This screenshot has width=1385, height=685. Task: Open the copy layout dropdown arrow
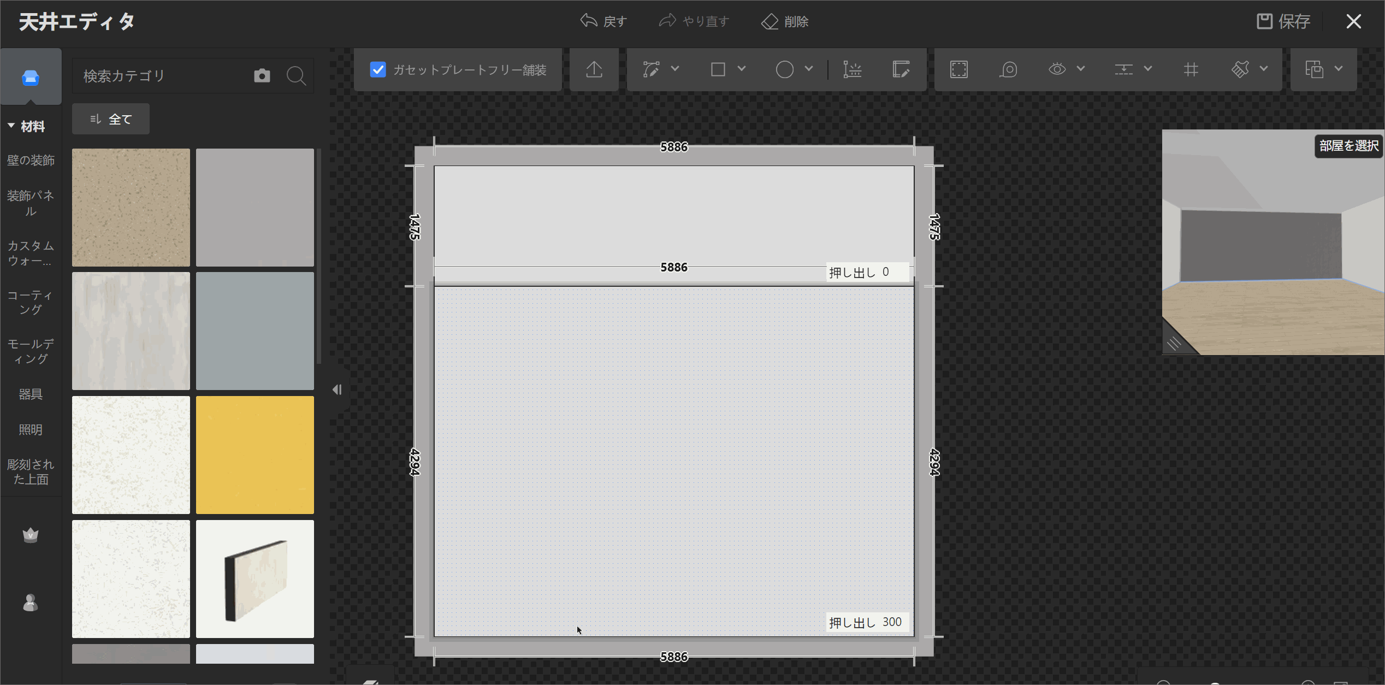(x=1339, y=69)
